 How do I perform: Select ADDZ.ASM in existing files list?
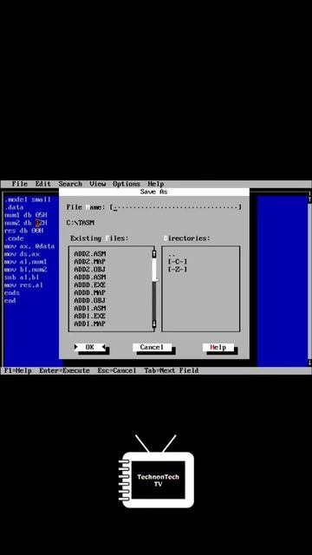pos(90,254)
